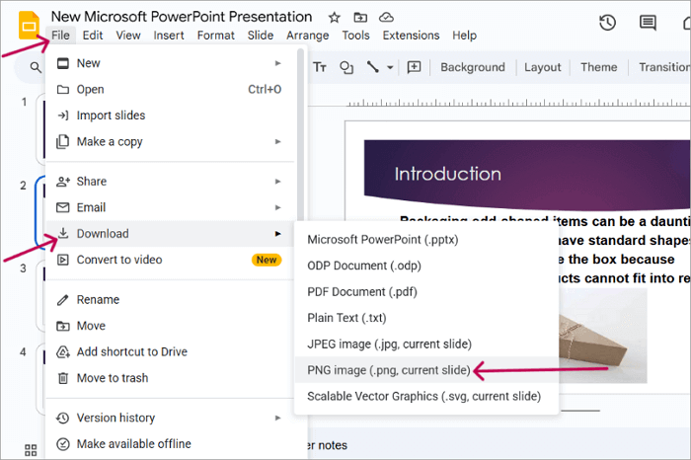Download as Plain Text (.txt)
The image size is (691, 460).
[x=426, y=318]
